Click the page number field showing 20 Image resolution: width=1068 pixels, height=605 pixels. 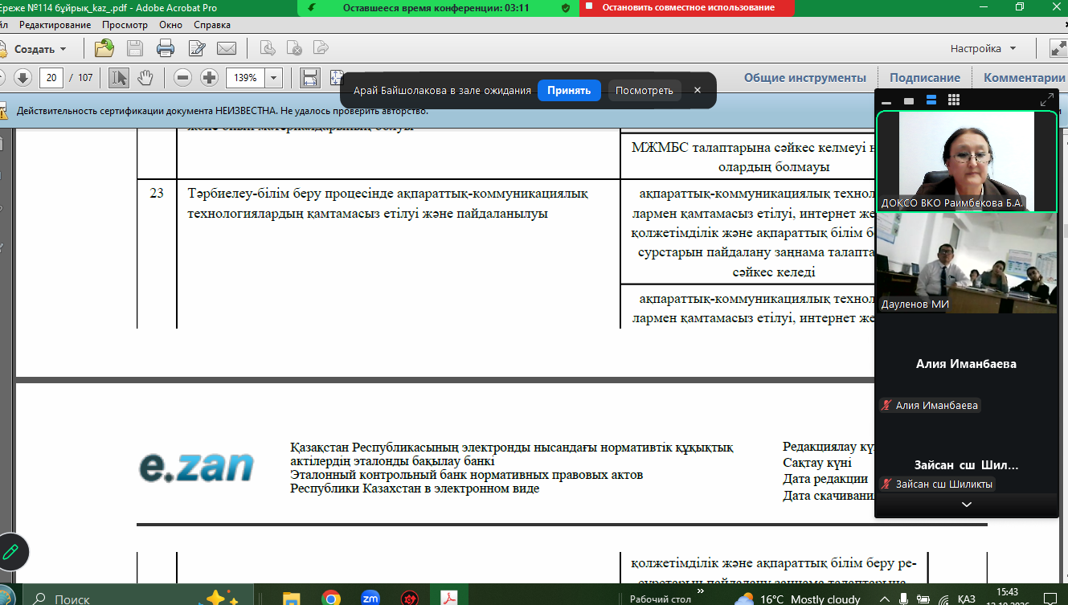click(x=51, y=78)
